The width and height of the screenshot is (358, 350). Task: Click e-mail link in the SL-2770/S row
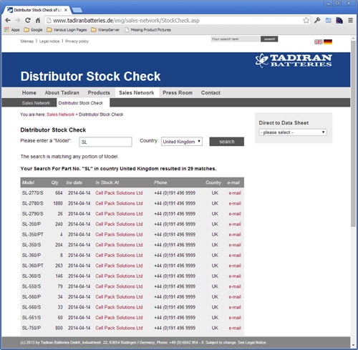[235, 193]
